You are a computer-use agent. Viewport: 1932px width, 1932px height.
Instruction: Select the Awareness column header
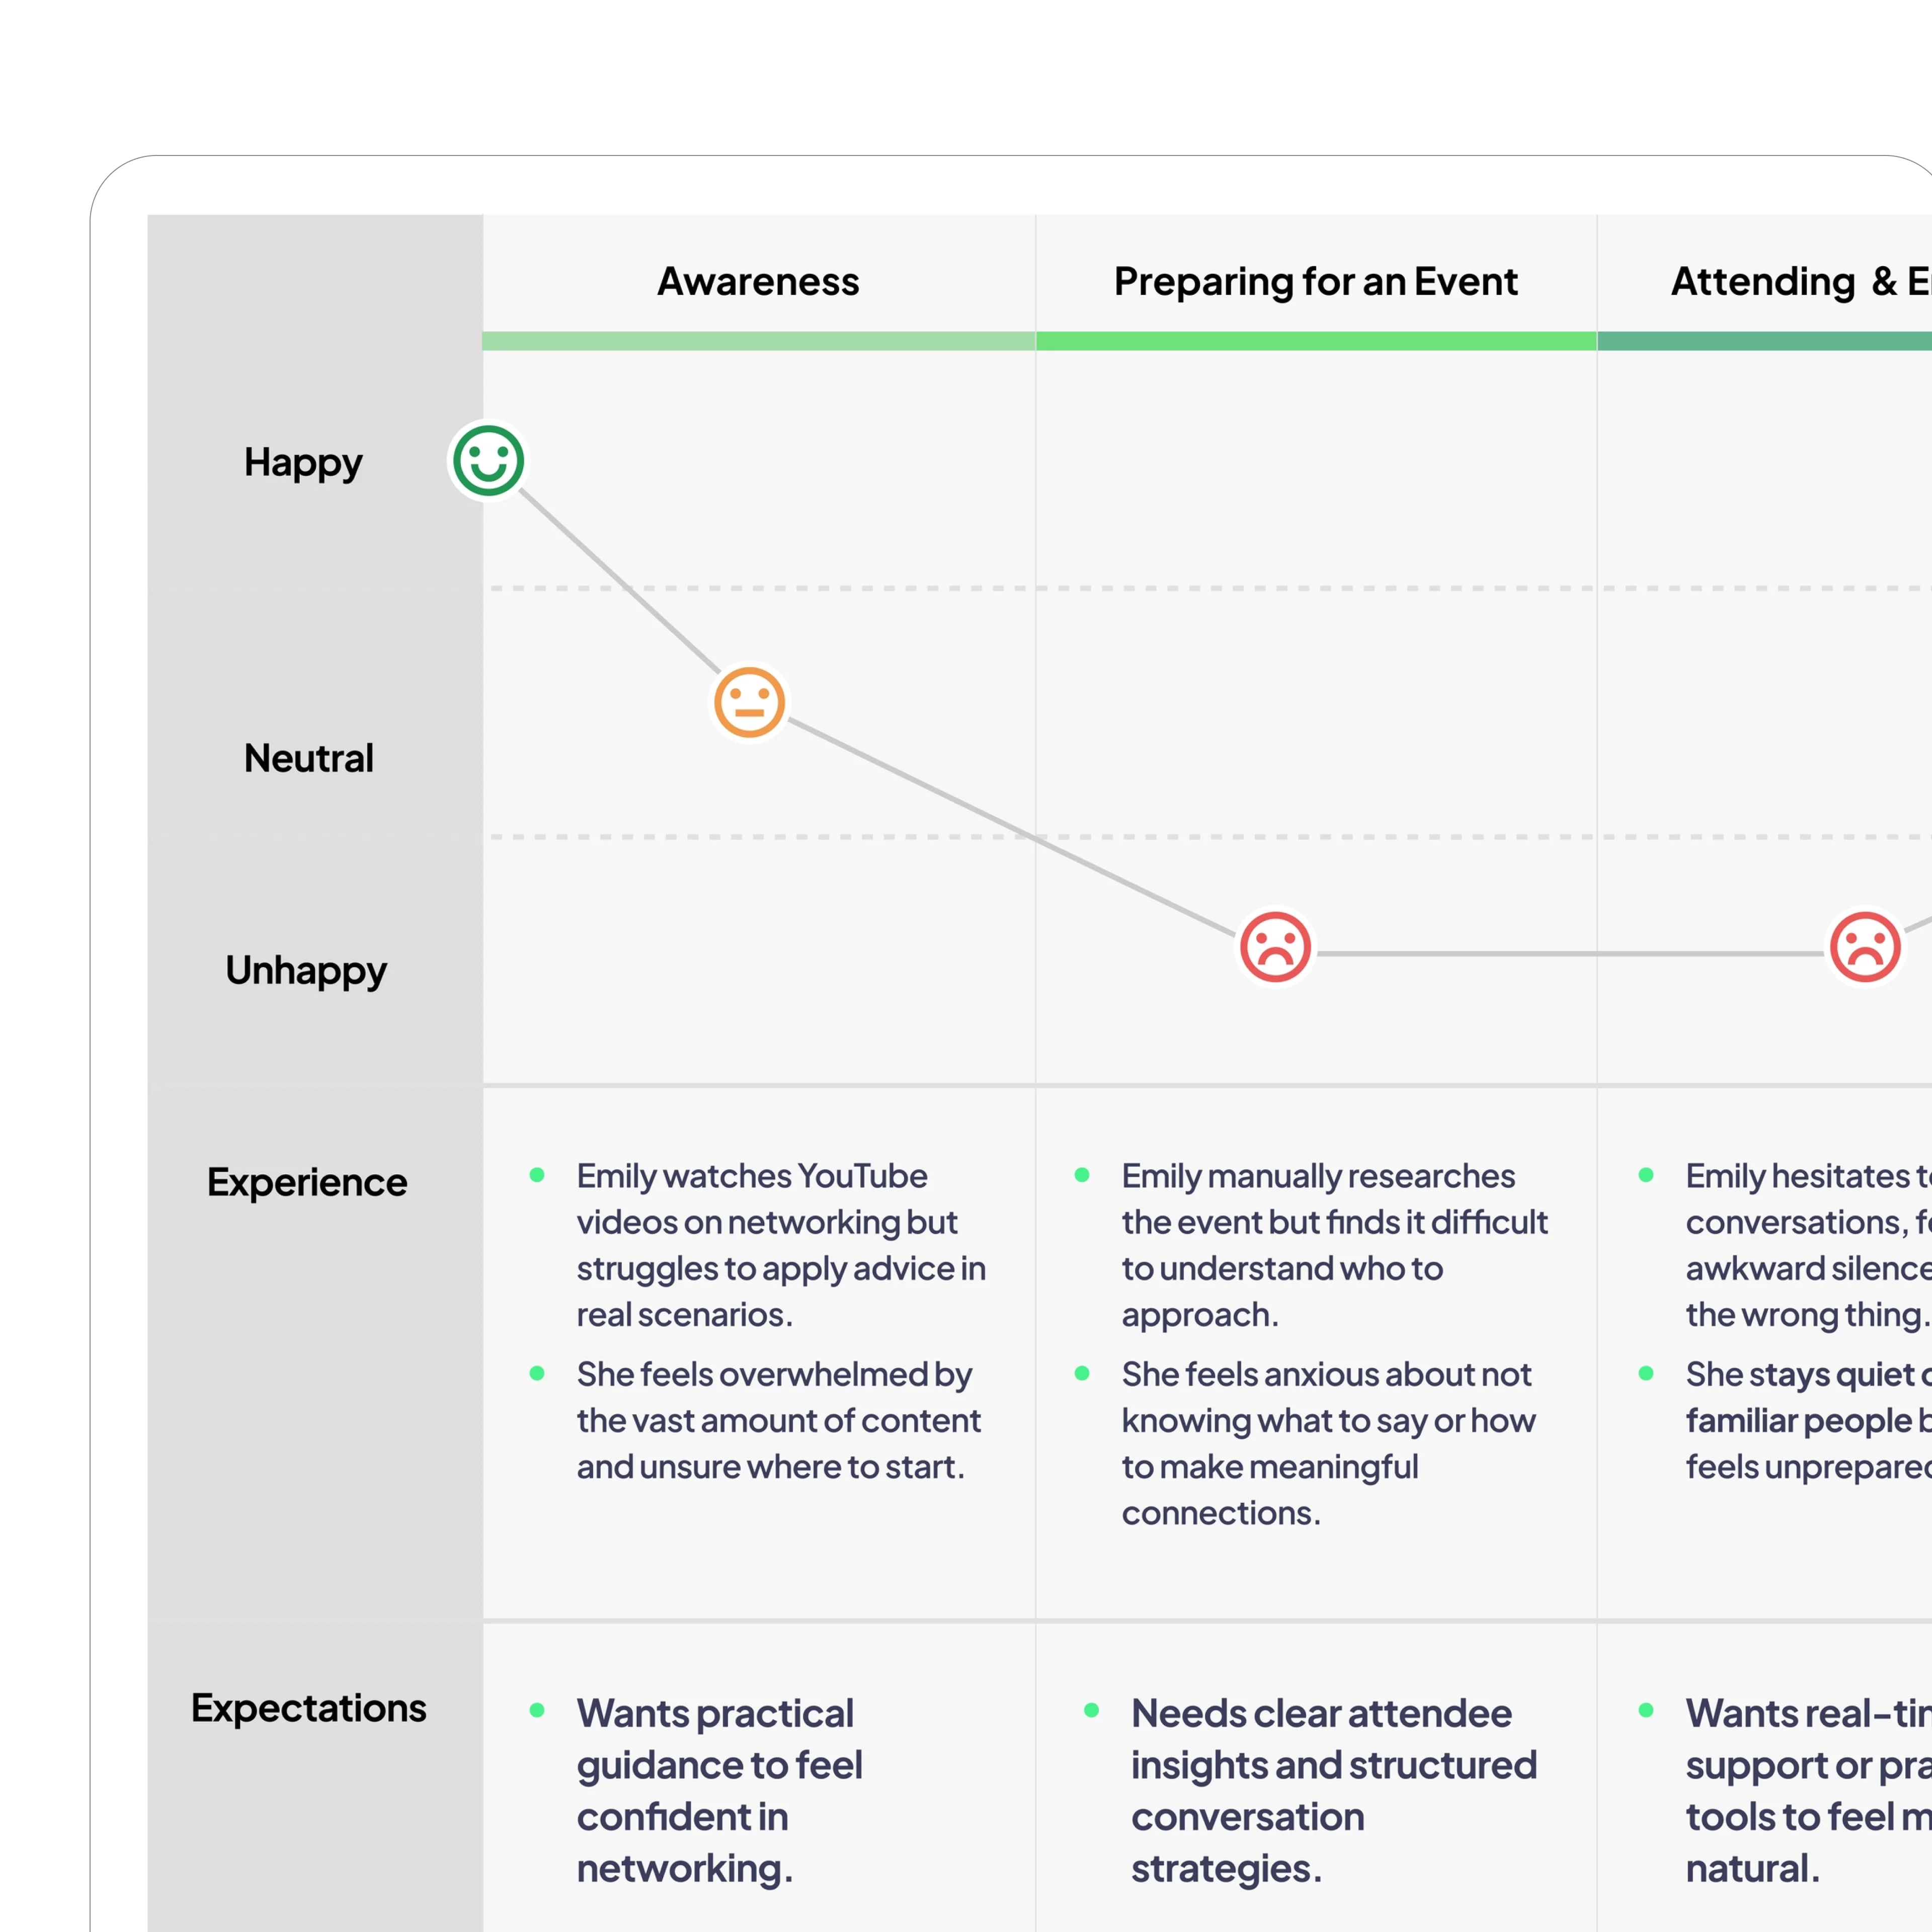point(758,282)
